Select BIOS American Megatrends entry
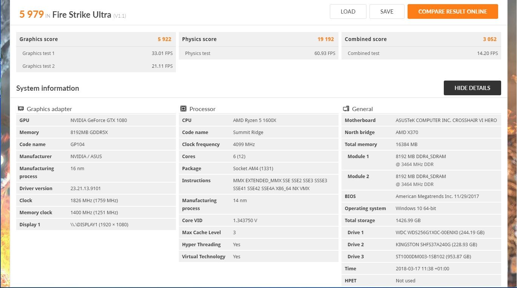Viewport: 517px width, 288px height. tap(437, 197)
